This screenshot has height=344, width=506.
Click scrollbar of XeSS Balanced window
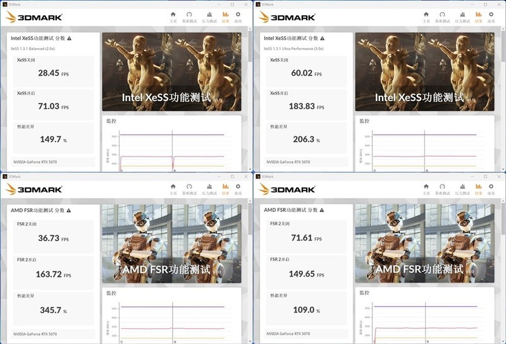(x=250, y=45)
